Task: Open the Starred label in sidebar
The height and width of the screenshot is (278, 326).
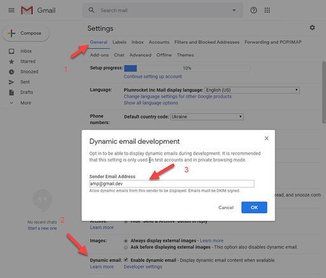Action: point(28,62)
